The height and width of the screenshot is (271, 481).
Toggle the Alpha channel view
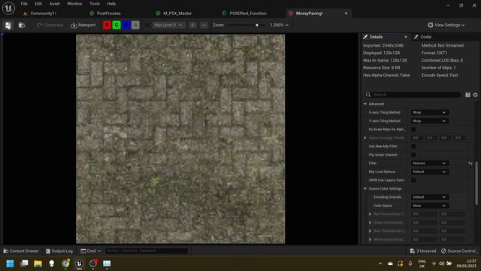coord(135,25)
